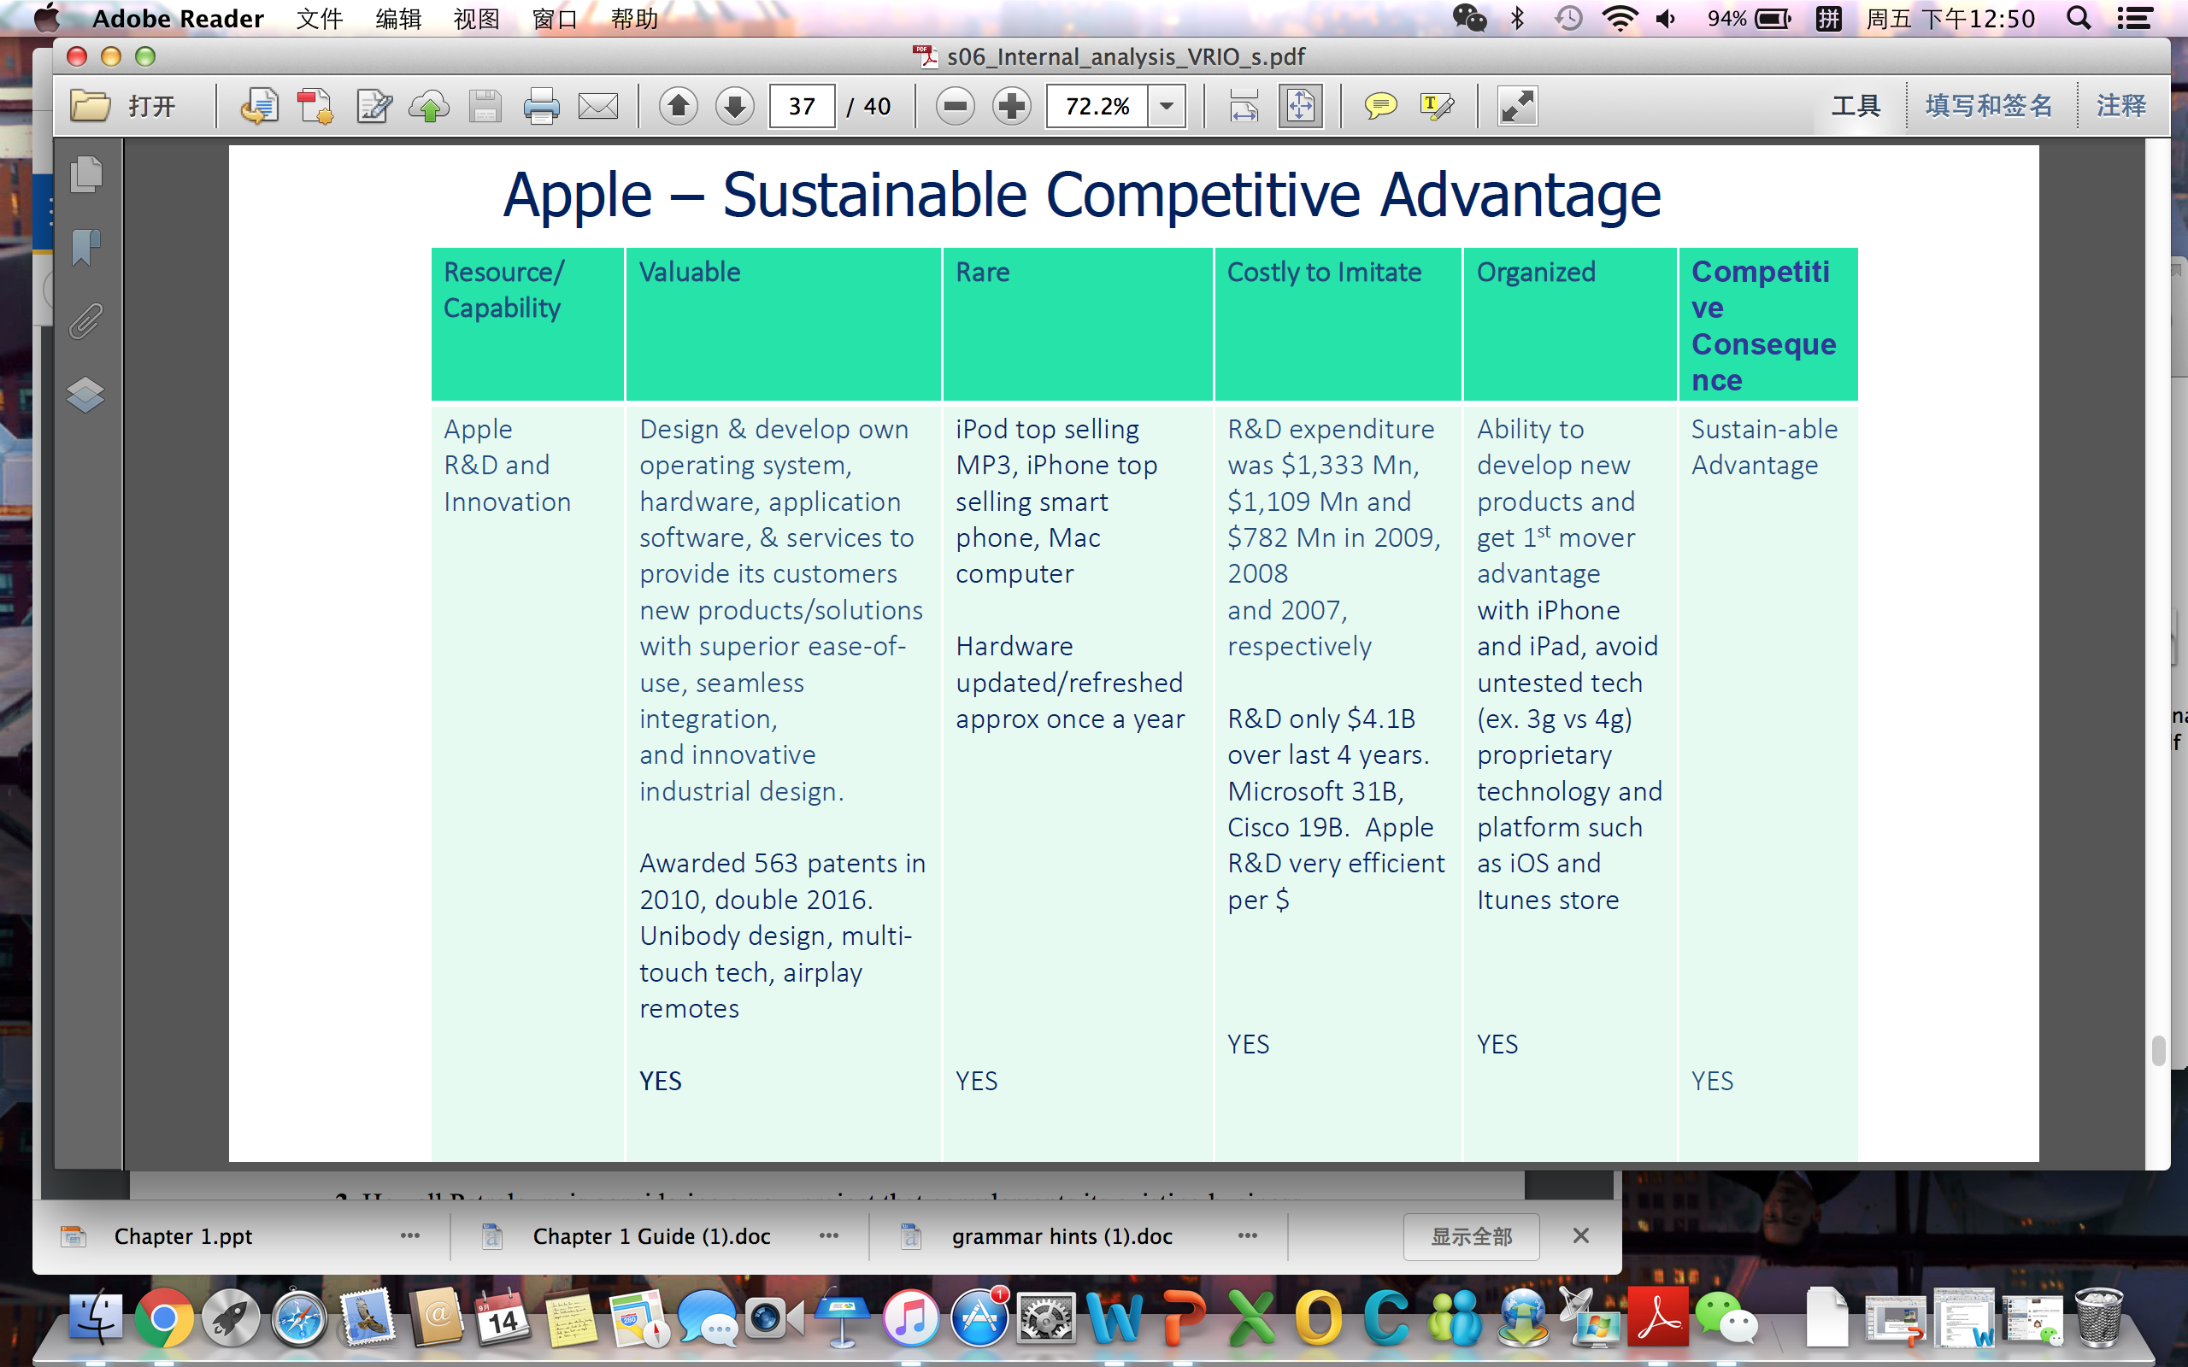Open the layers panel
Screen dimensions: 2188x1367
click(85, 394)
